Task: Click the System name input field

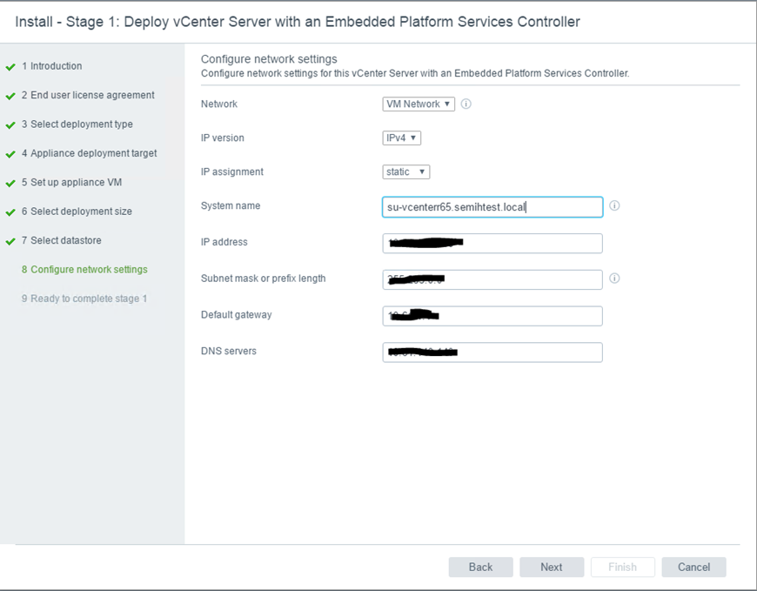Action: [492, 207]
